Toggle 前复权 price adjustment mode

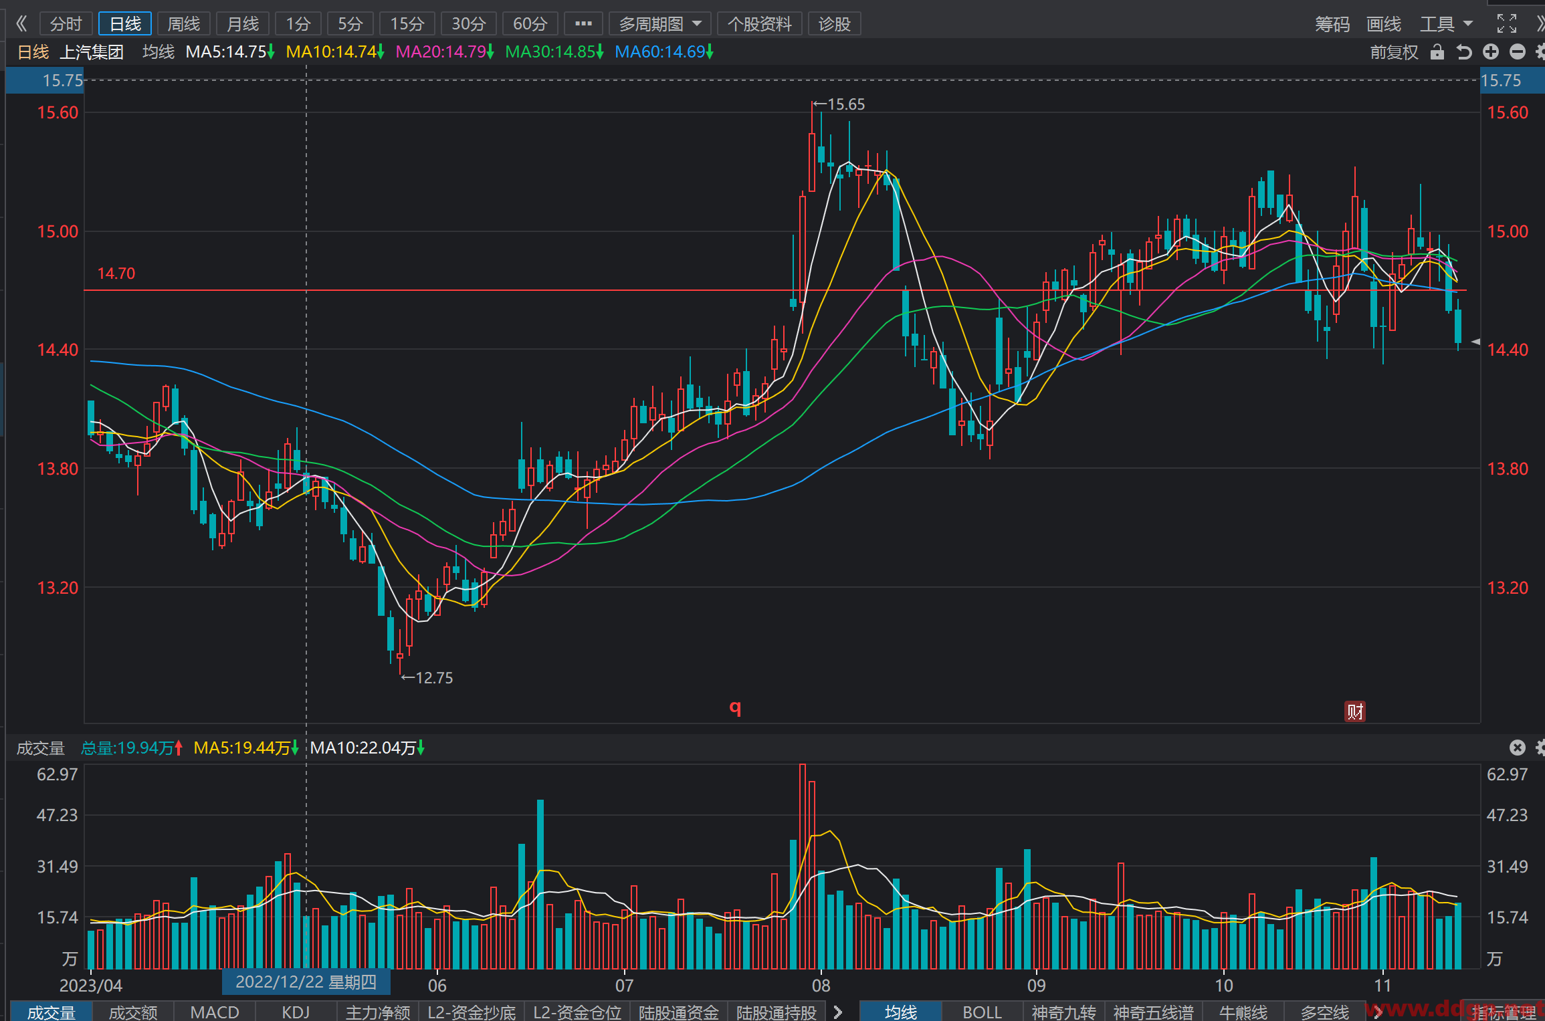(x=1394, y=52)
